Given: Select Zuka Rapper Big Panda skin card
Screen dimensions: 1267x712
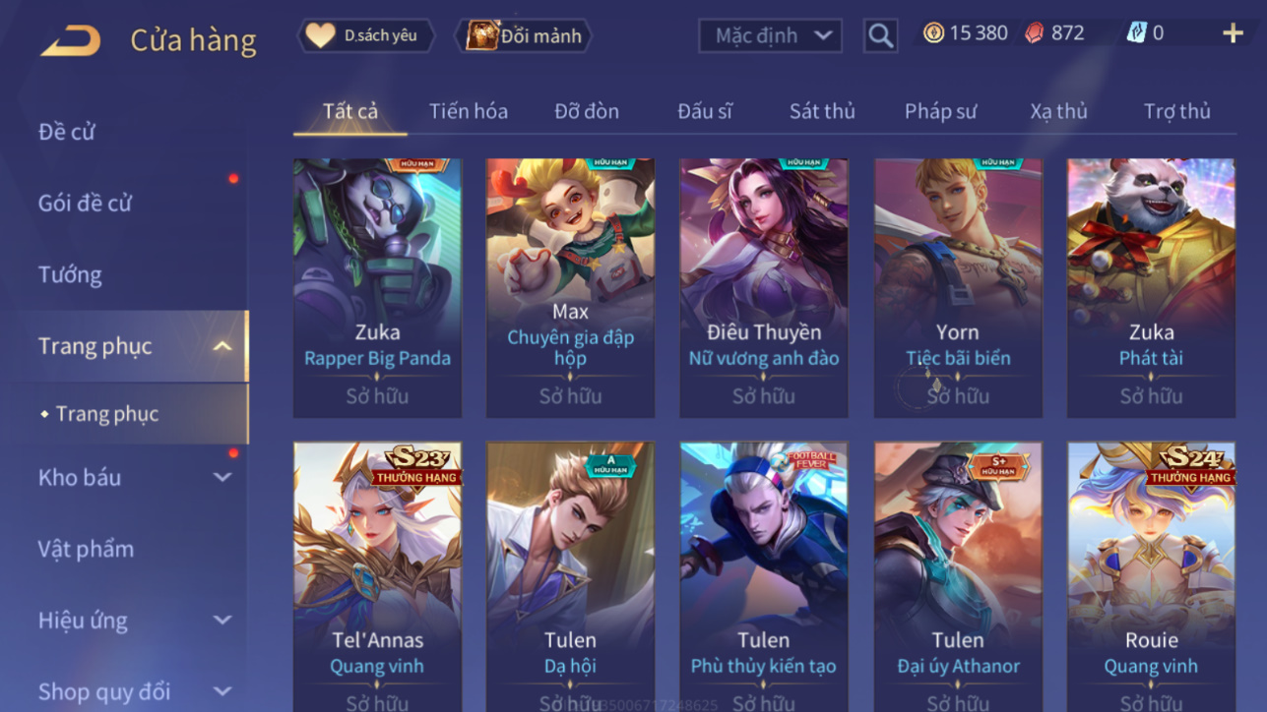Looking at the screenshot, I should pos(377,288).
